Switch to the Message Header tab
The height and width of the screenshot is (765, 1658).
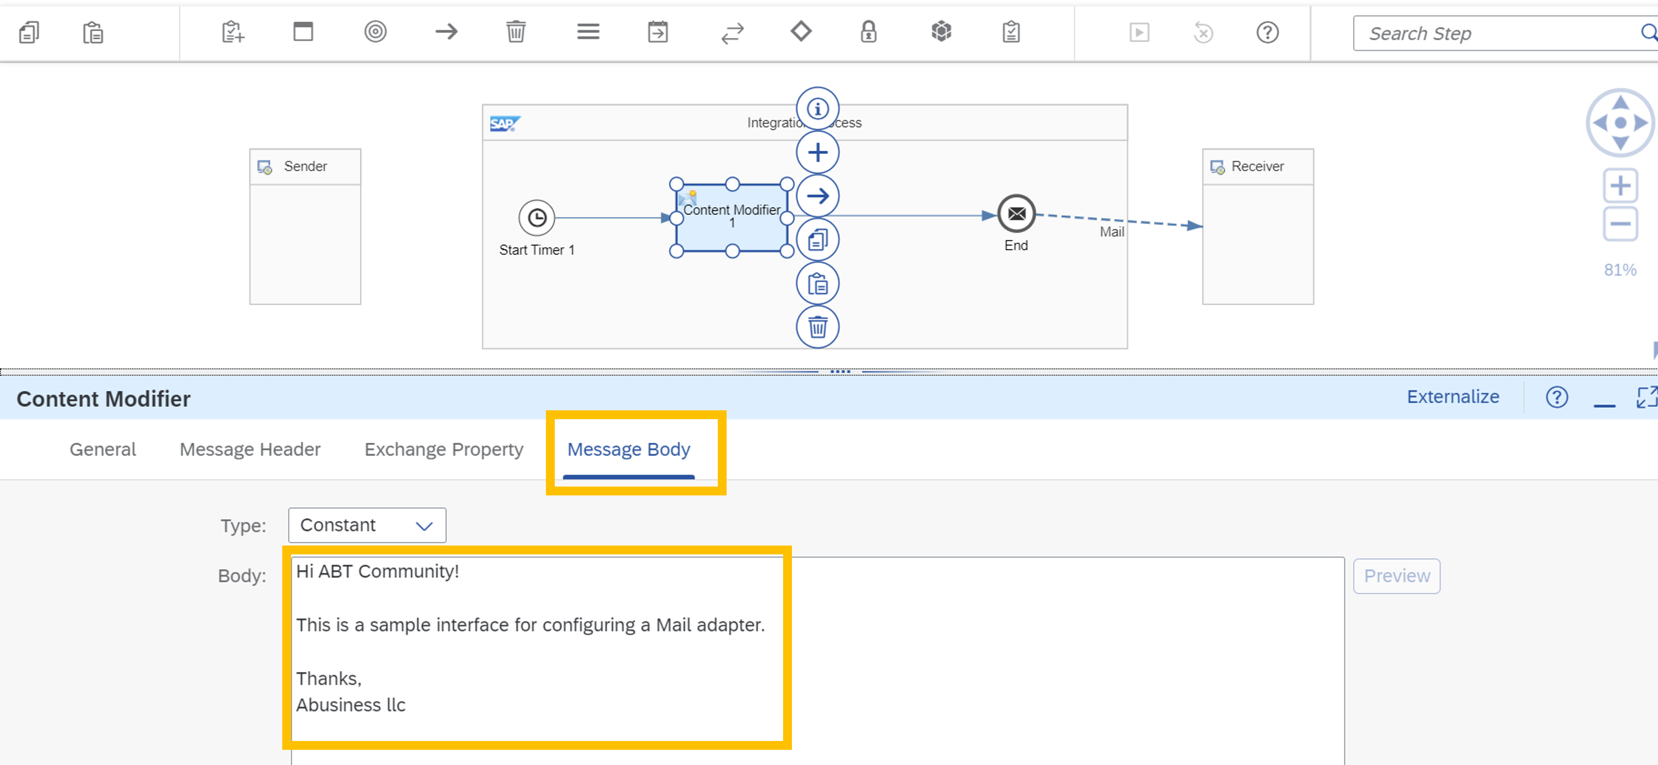tap(250, 449)
